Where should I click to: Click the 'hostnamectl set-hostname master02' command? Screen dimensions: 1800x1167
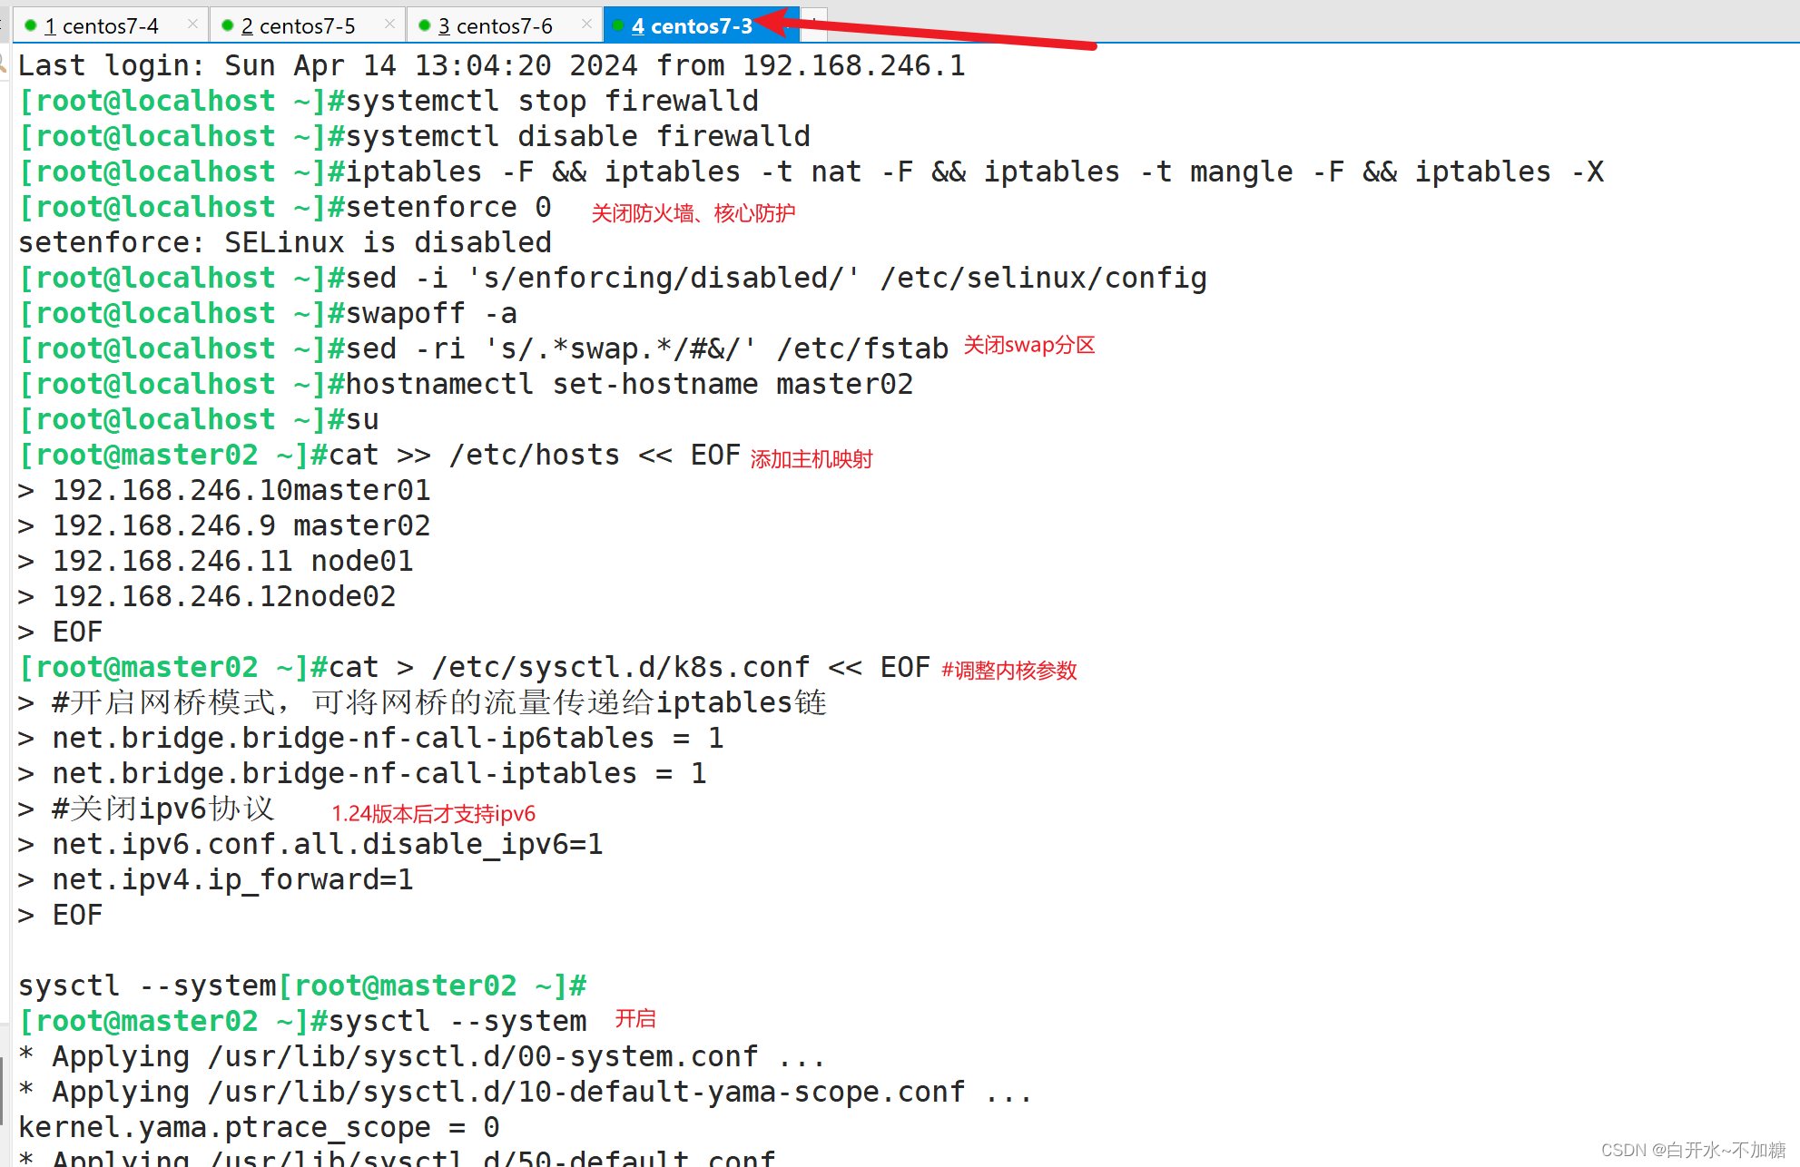pos(466,384)
